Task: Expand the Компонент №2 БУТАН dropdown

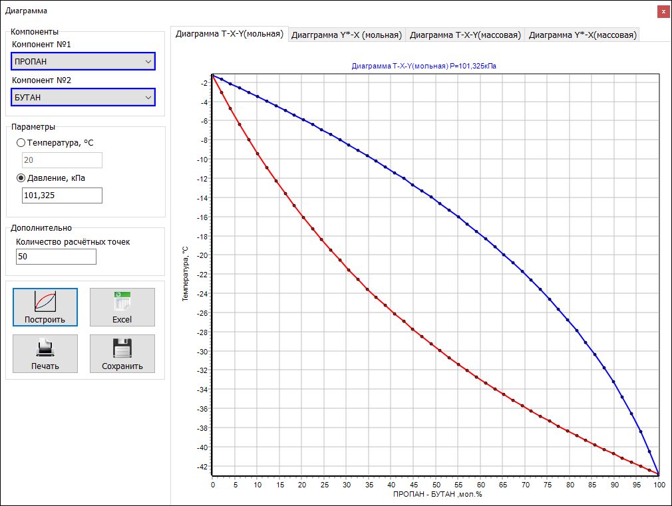Action: tap(83, 98)
